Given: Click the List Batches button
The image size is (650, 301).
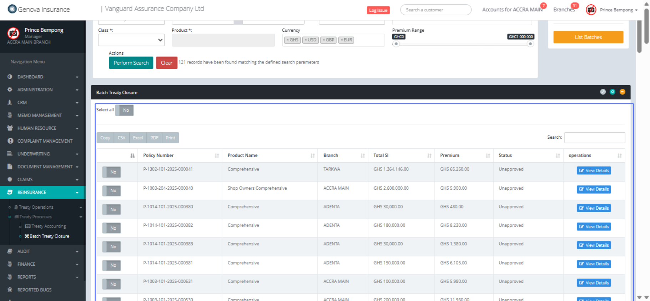Looking at the screenshot, I should [x=588, y=37].
